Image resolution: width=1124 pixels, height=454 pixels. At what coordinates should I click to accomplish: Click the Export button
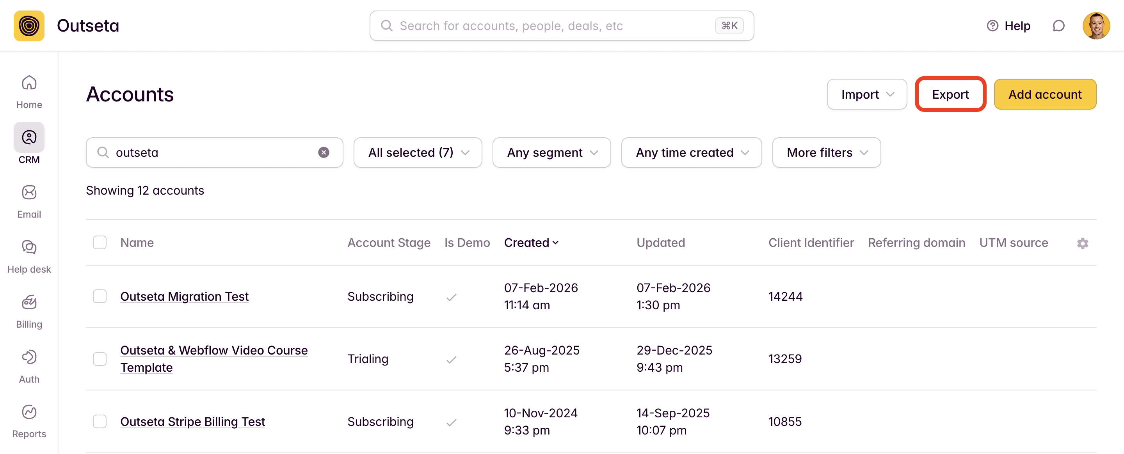950,94
